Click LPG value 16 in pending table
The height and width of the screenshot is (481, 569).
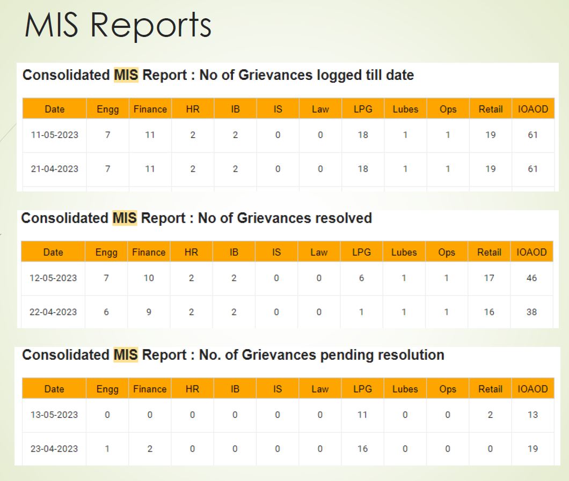coord(363,449)
